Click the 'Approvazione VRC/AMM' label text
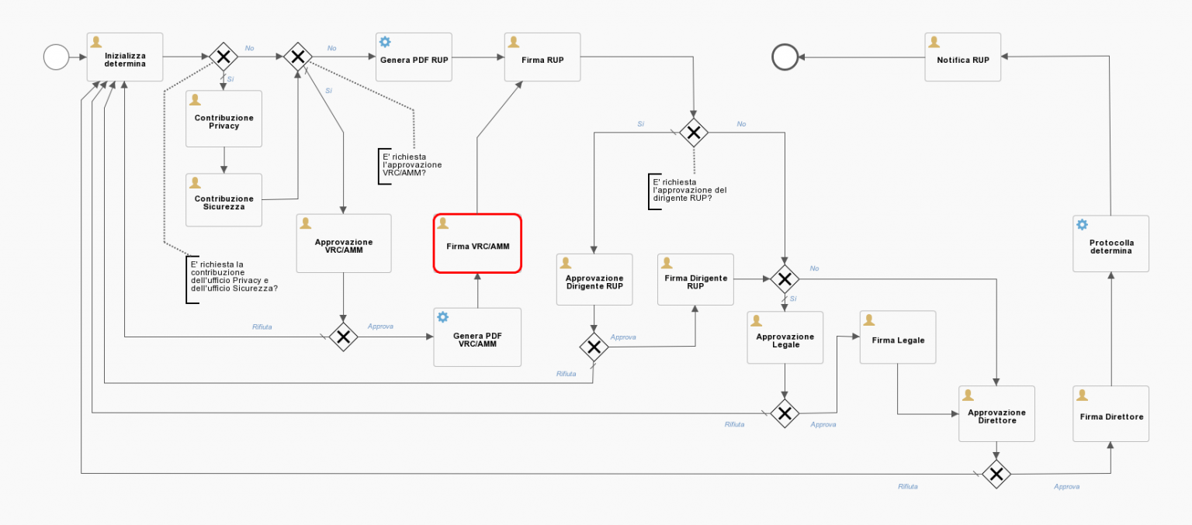This screenshot has height=525, width=1192. pos(344,246)
